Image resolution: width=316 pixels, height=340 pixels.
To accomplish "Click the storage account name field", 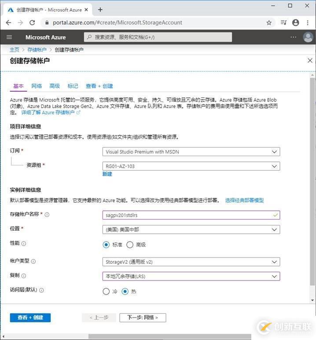I will pos(191,215).
